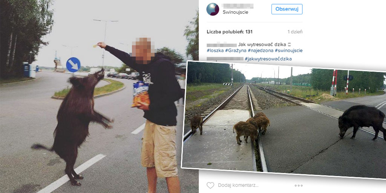Open the three-dot more options menu
The height and width of the screenshot is (193, 386).
click(x=299, y=185)
